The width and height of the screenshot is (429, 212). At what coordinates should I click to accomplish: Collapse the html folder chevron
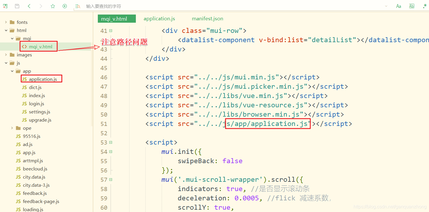6,30
